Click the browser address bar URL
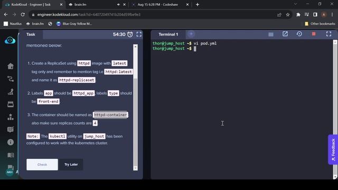This screenshot has width=338, height=190. click(x=89, y=15)
